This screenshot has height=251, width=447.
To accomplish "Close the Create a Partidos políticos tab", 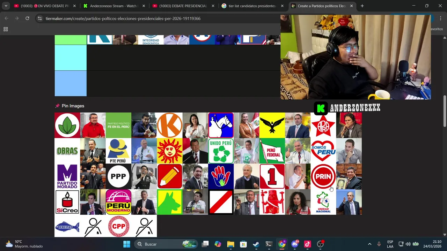I will pyautogui.click(x=351, y=6).
